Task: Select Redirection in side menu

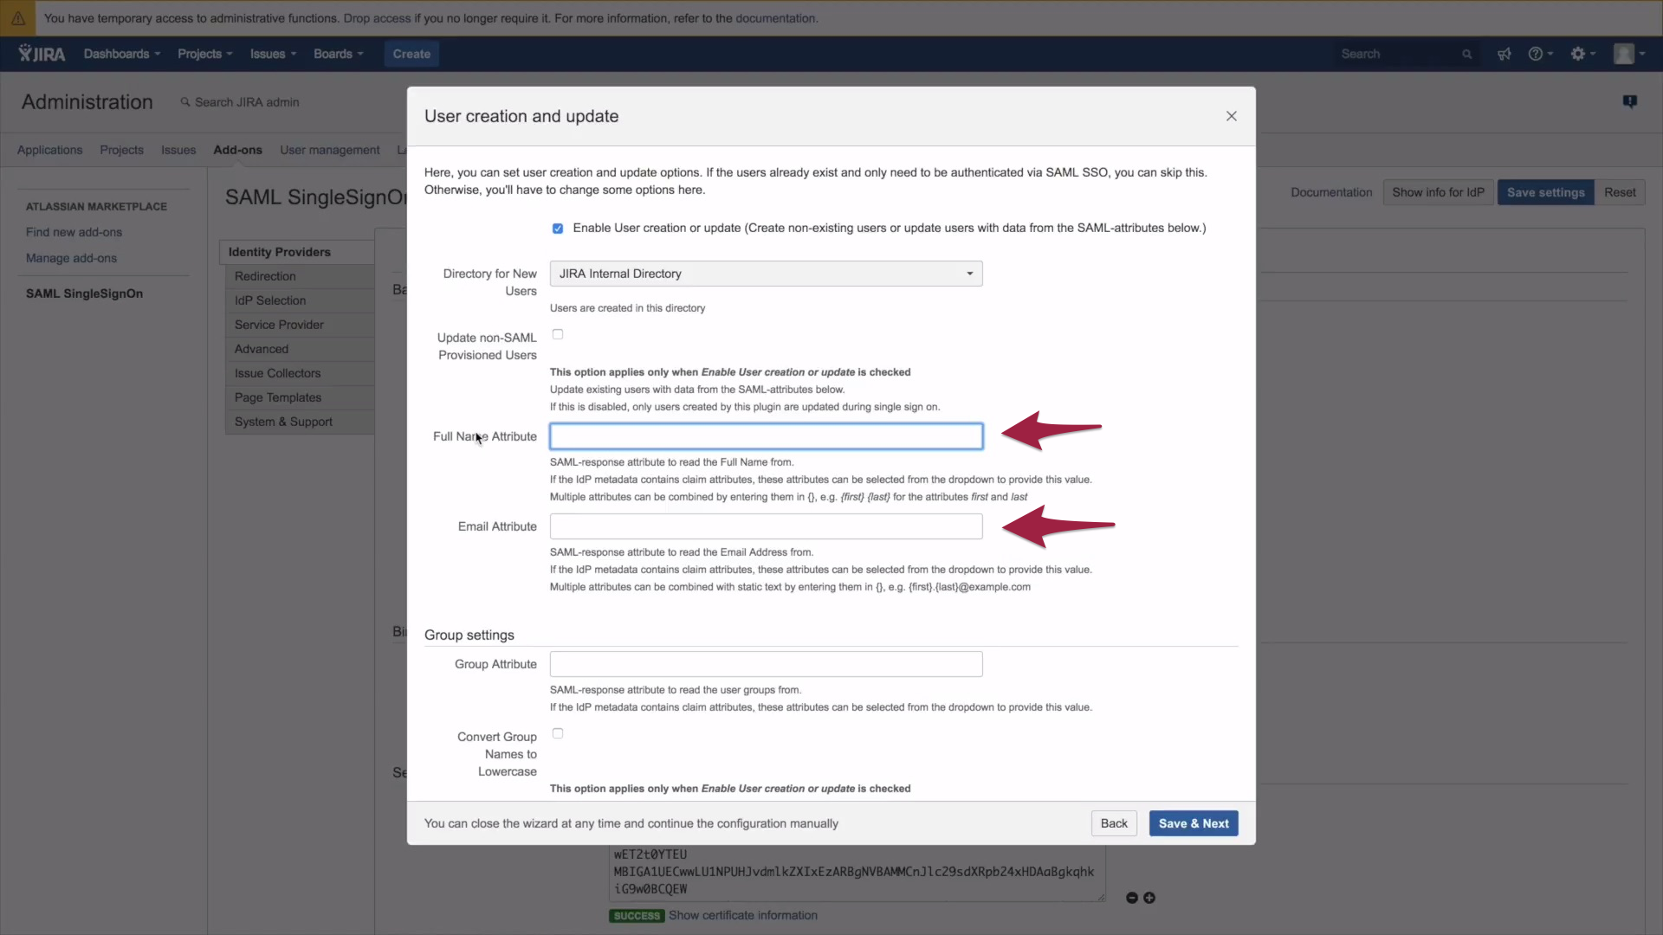Action: [x=300, y=276]
